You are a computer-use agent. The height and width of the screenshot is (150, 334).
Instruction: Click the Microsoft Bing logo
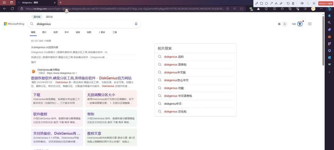click(14, 24)
